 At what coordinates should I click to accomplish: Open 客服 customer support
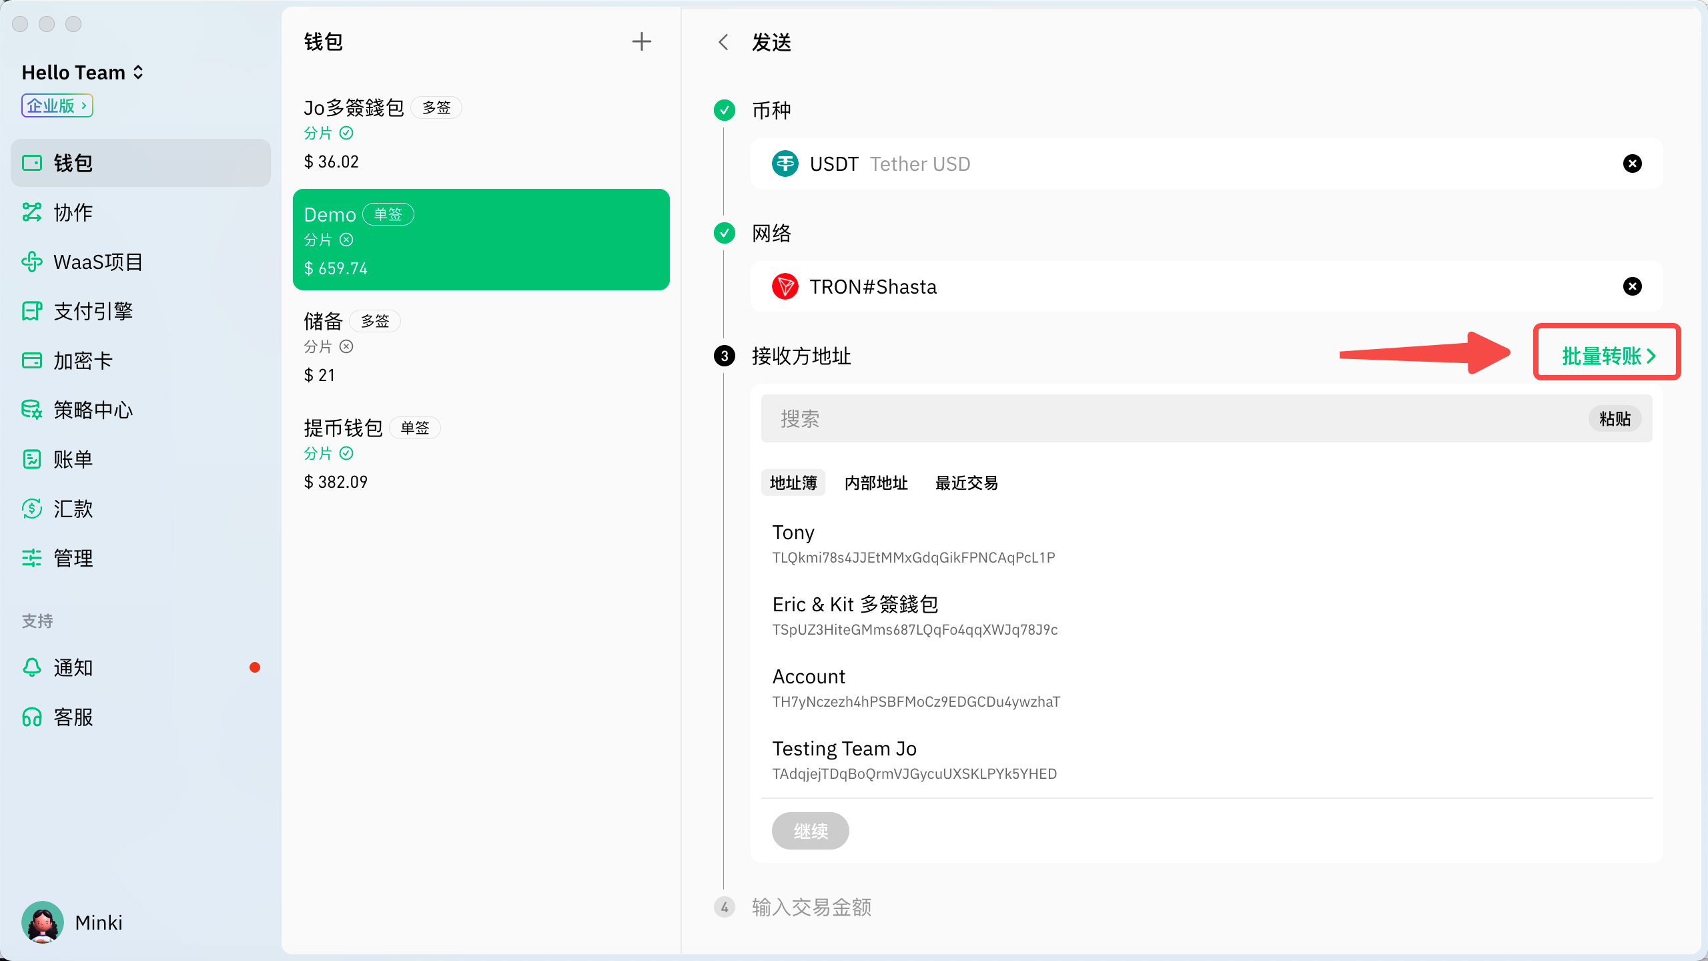(x=73, y=717)
